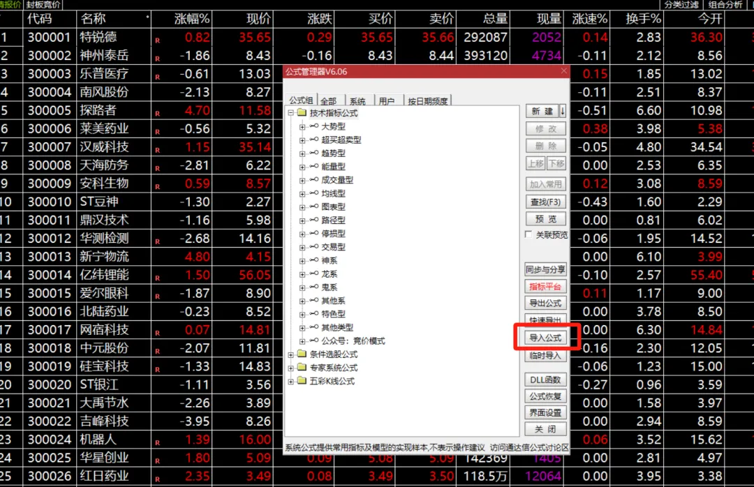Select the 趋势型 tree item
The image size is (754, 487).
pyautogui.click(x=333, y=153)
